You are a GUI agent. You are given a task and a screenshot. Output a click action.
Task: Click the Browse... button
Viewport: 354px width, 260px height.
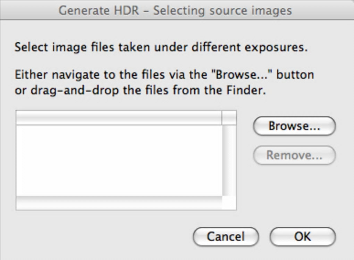294,126
